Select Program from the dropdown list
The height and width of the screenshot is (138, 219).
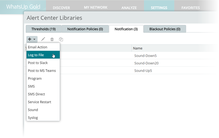pyautogui.click(x=43, y=78)
